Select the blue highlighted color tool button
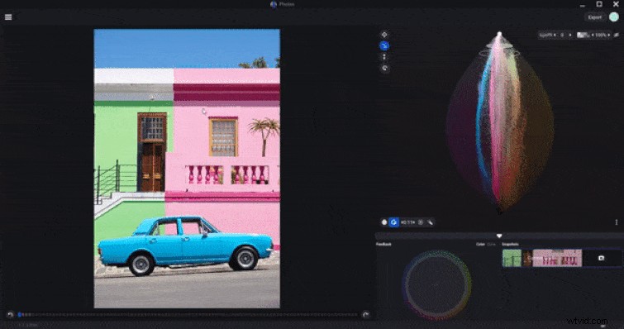The height and width of the screenshot is (329, 624). [393, 222]
